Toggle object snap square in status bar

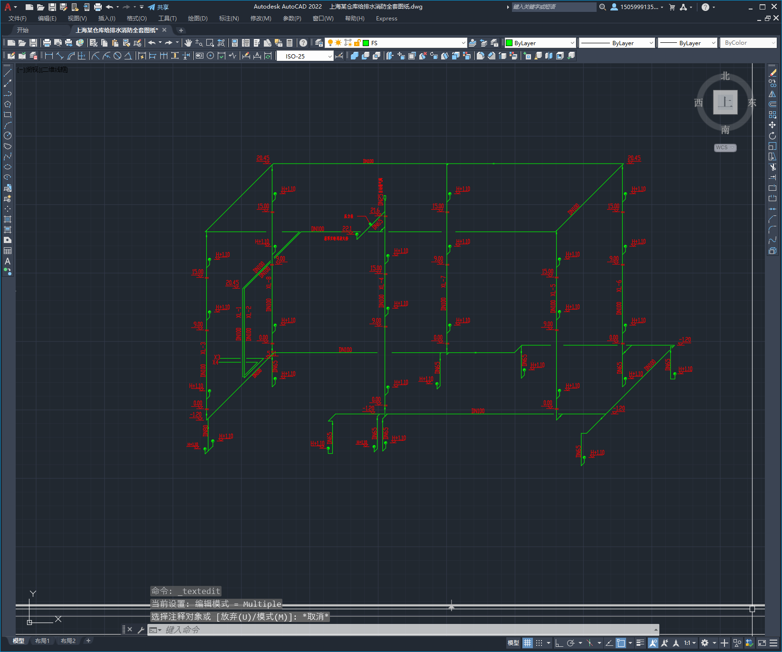click(x=621, y=643)
